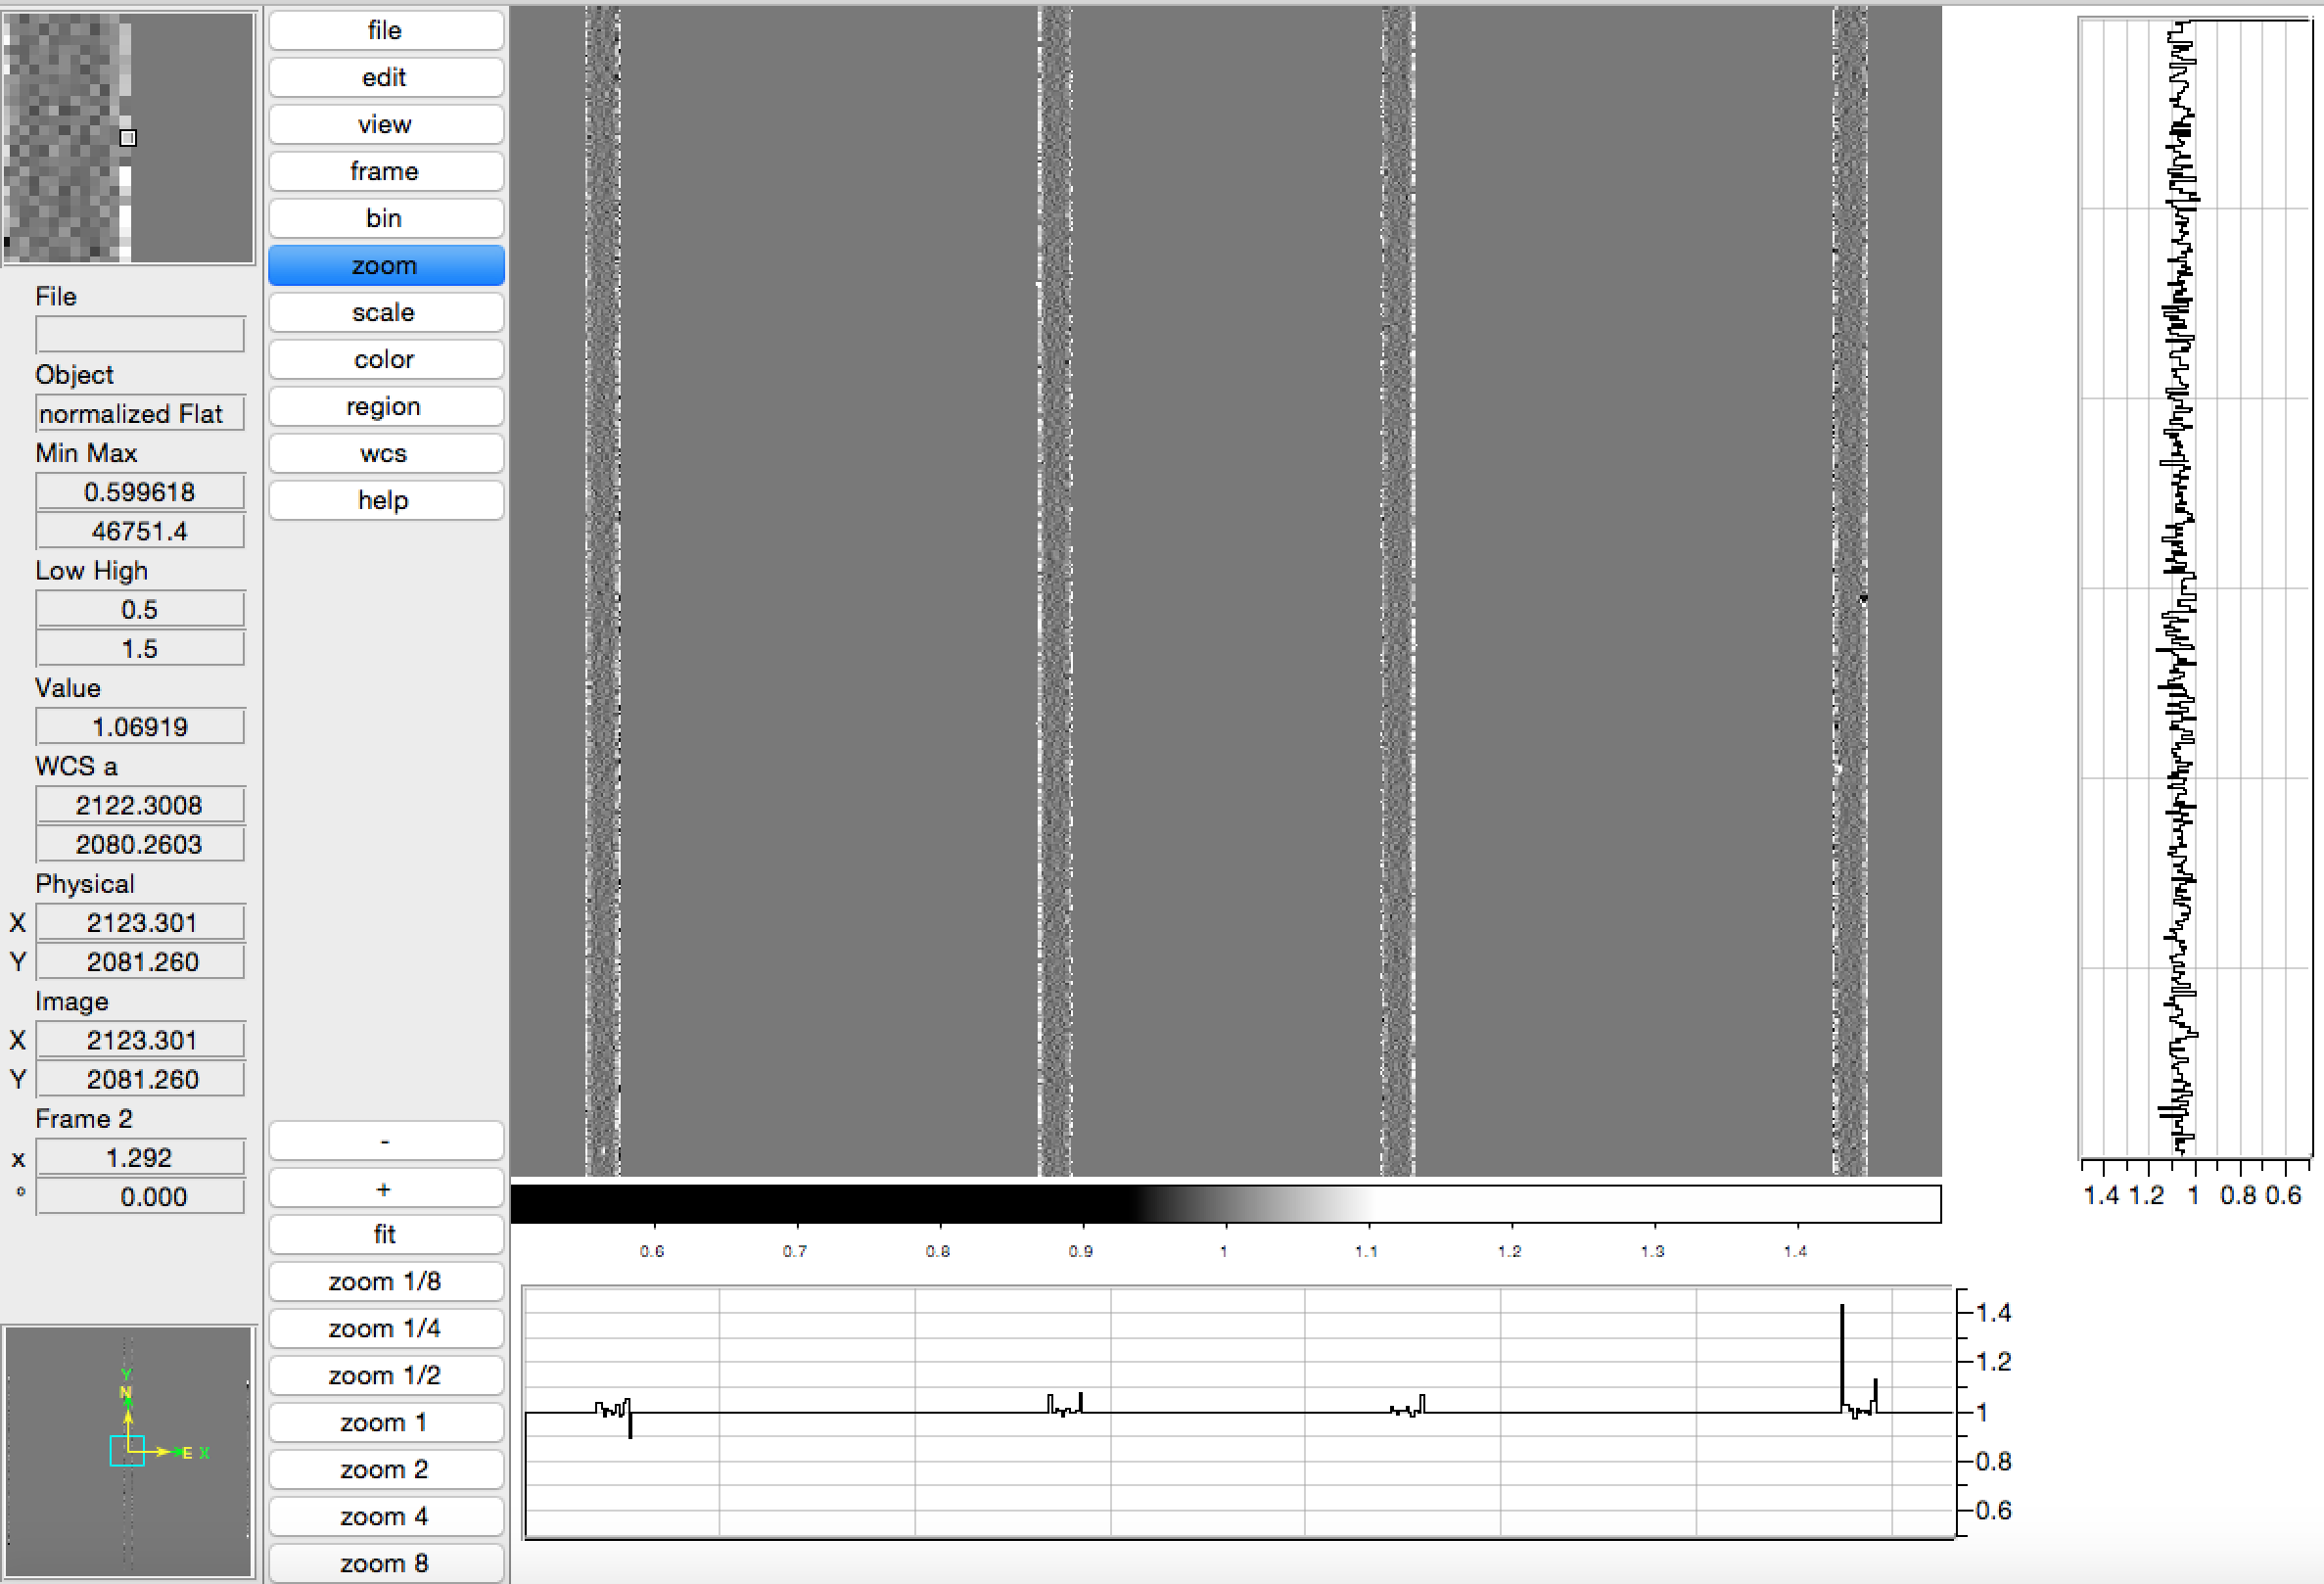Set zoom to 1/4
The image size is (2324, 1584).
[385, 1328]
